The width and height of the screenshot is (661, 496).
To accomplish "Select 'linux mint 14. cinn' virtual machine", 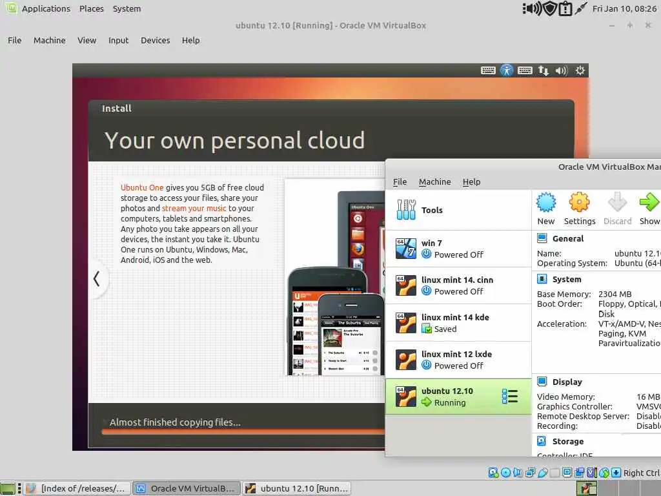I will coord(458,285).
